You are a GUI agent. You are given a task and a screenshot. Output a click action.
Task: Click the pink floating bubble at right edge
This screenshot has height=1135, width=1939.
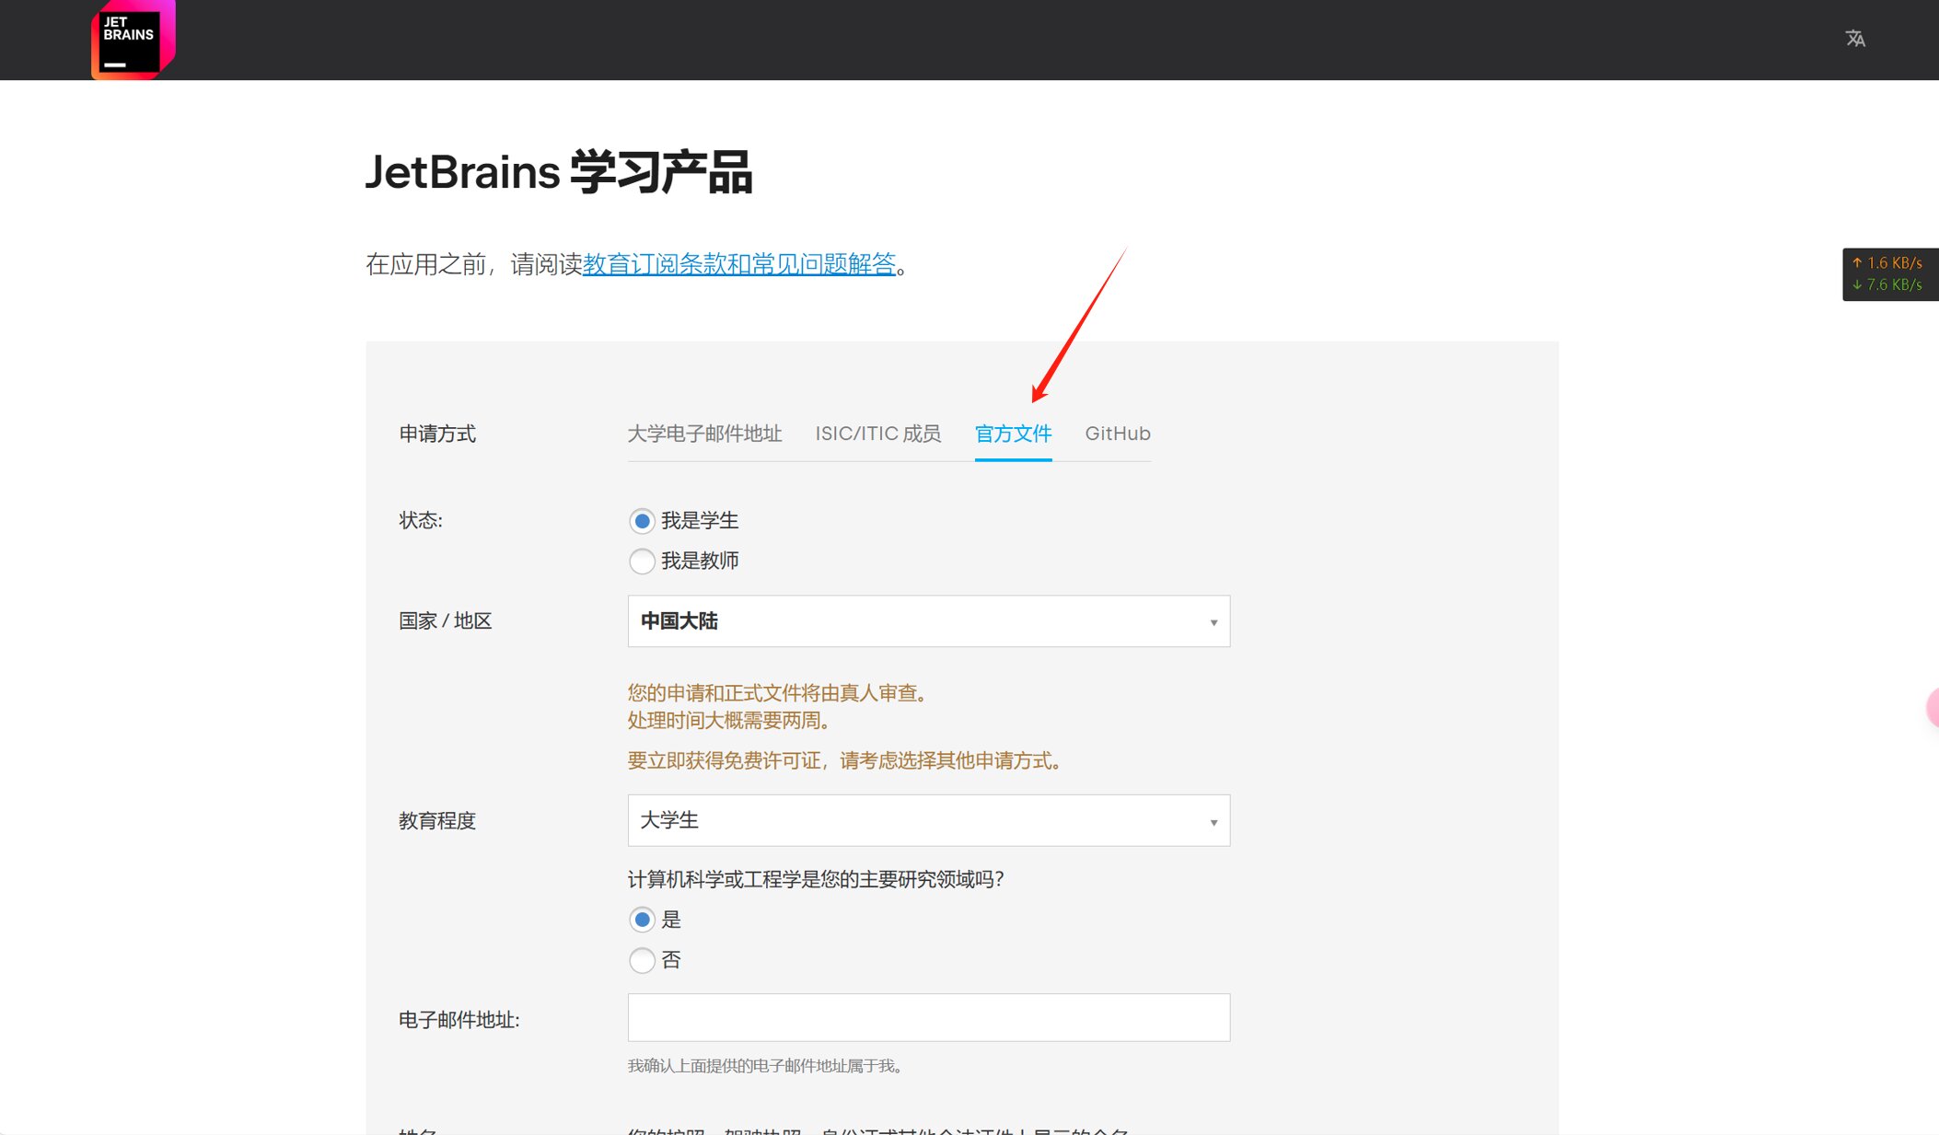point(1932,707)
